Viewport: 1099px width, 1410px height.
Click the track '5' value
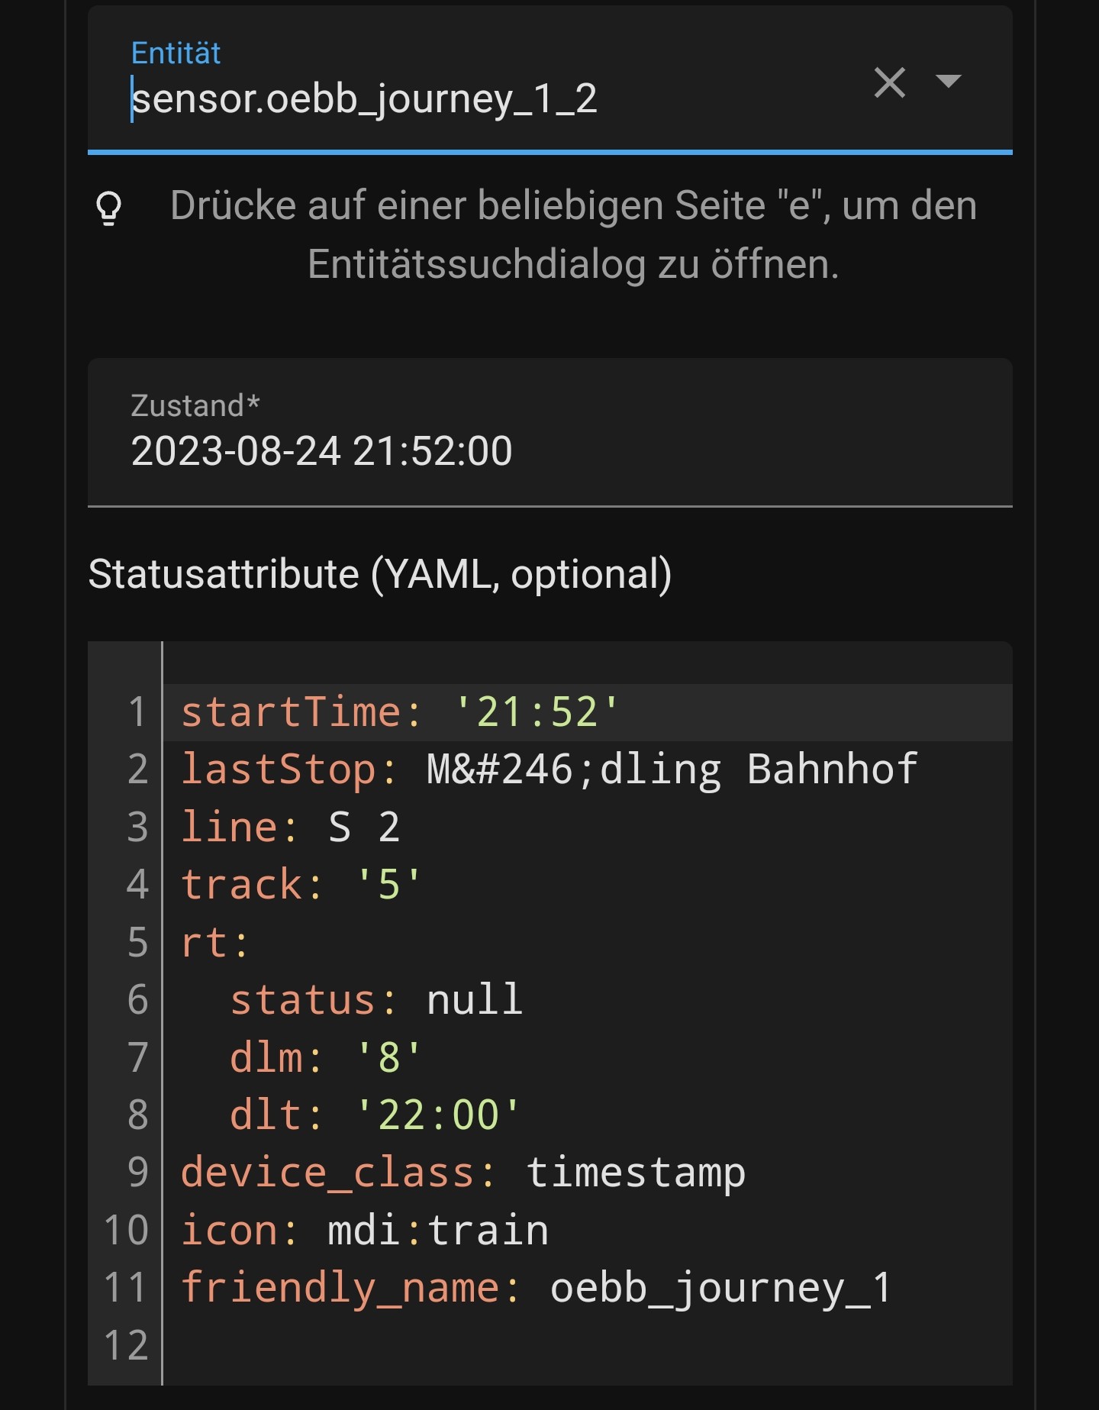[388, 885]
